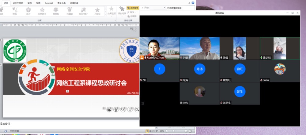Click the 锦旺 blue avatar circle
The image size is (306, 135).
(x=240, y=69)
